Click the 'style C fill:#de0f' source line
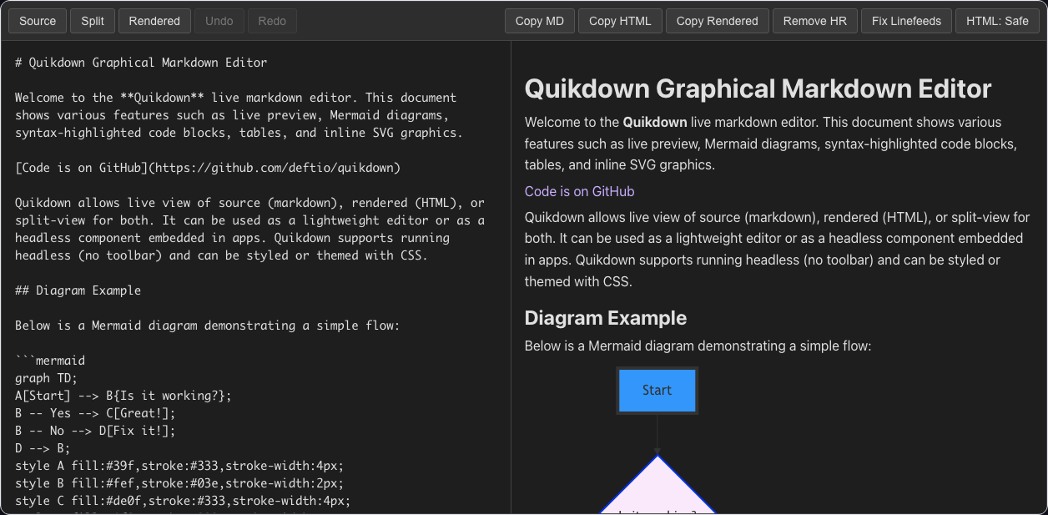 click(x=183, y=501)
